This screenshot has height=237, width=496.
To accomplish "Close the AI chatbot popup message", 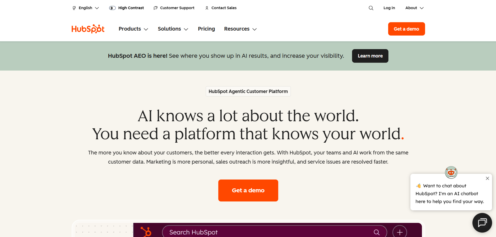I will click(487, 178).
